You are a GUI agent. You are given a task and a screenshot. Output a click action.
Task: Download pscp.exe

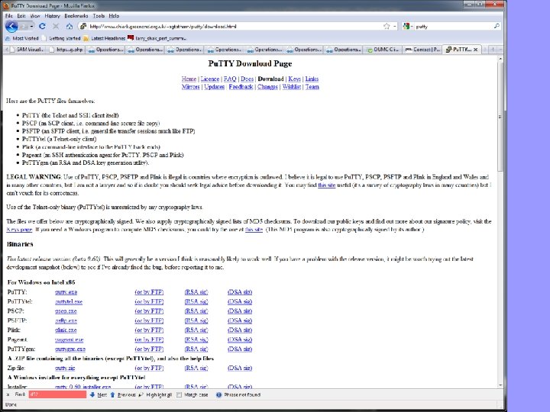(66, 311)
